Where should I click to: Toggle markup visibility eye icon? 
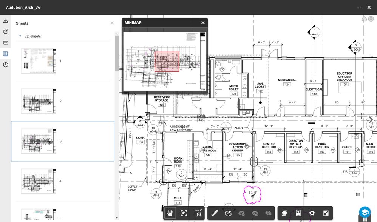[x=241, y=213]
